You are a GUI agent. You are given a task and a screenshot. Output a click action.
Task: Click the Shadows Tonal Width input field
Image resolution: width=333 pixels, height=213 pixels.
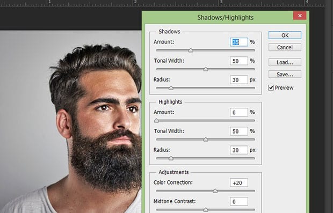tap(238, 61)
